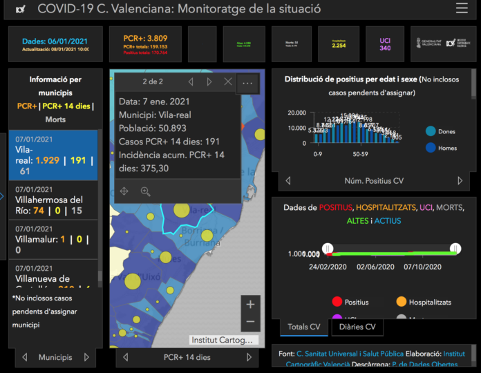The height and width of the screenshot is (373, 481).
Task: Zoom out the map with minus button
Action: point(250,322)
